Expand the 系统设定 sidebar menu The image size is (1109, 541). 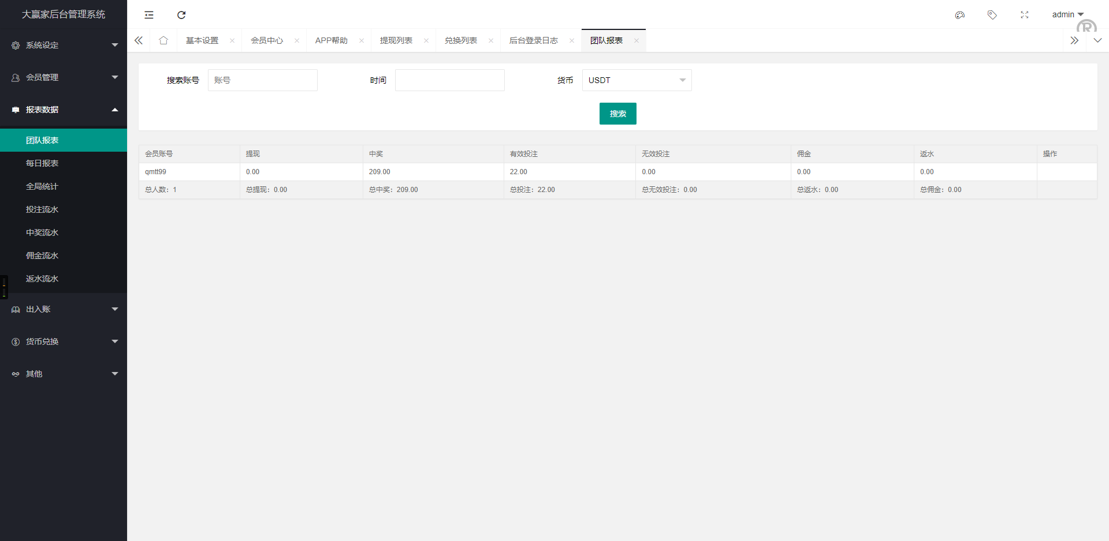tap(64, 45)
